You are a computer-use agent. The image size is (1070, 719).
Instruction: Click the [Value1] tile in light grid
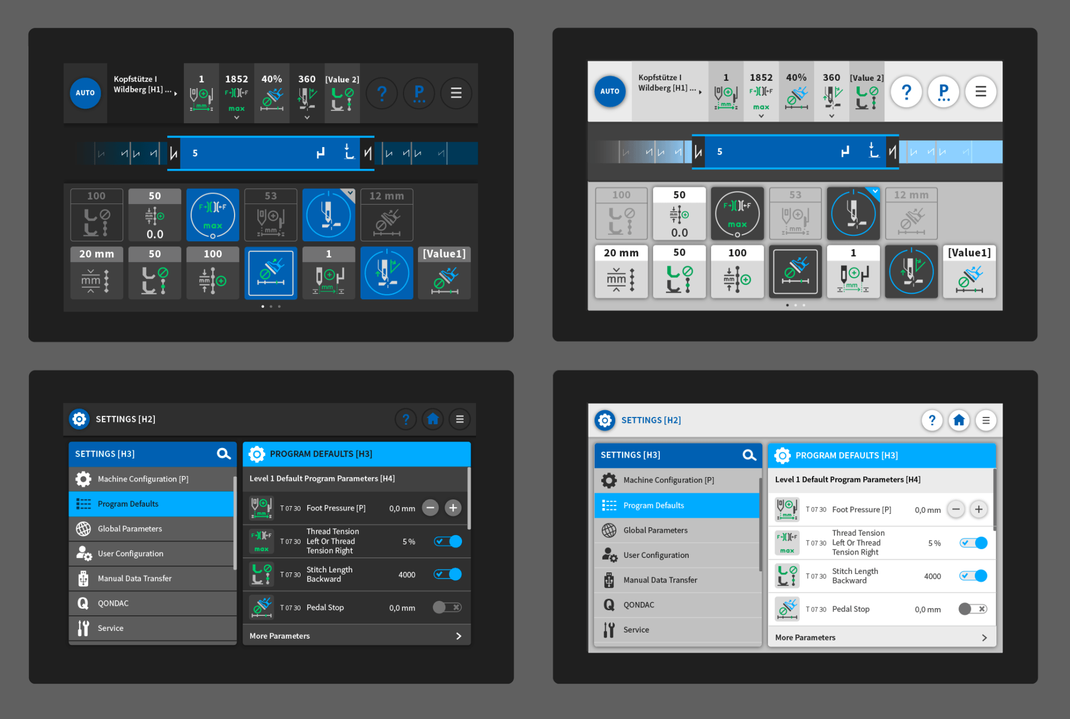pyautogui.click(x=969, y=271)
